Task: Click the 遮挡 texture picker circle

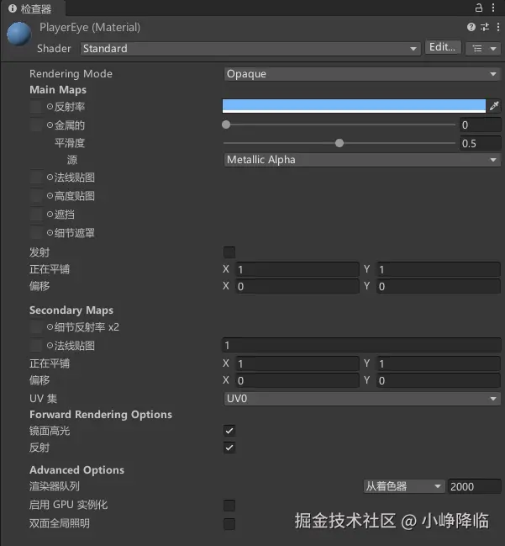Action: [x=50, y=215]
